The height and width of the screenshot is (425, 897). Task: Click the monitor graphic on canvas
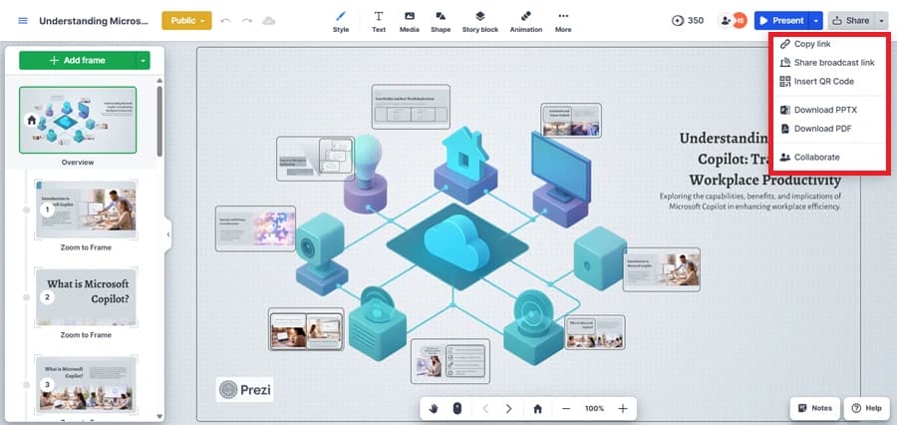(x=561, y=179)
